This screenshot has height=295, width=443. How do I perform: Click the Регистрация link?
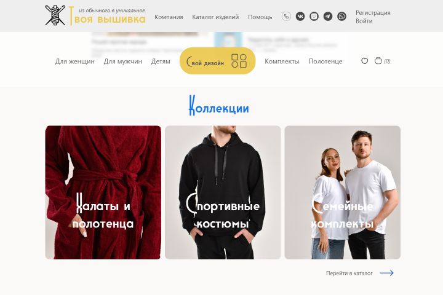click(x=373, y=13)
